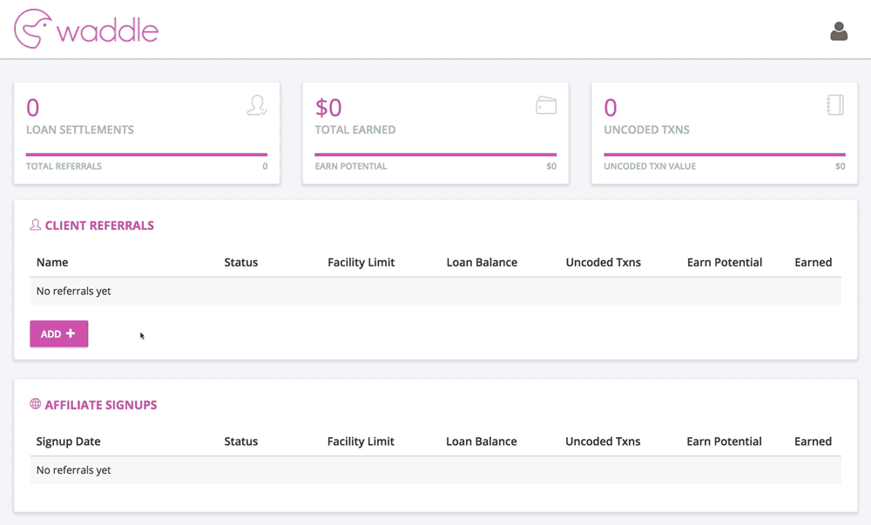Screen dimensions: 871x525
Task: Click Affiliate Signups Loan Balance header
Action: tap(482, 441)
